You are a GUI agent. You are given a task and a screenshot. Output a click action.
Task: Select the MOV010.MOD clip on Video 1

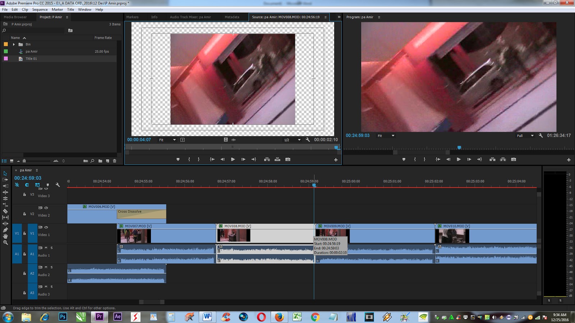point(486,233)
